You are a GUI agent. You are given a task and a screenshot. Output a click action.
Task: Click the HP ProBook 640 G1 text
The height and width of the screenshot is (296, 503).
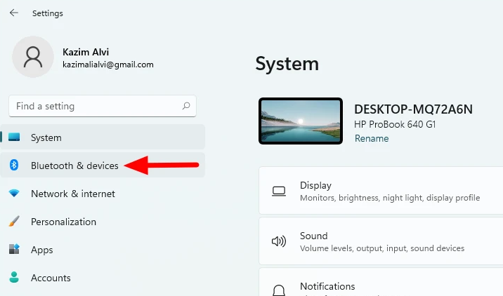[395, 124]
